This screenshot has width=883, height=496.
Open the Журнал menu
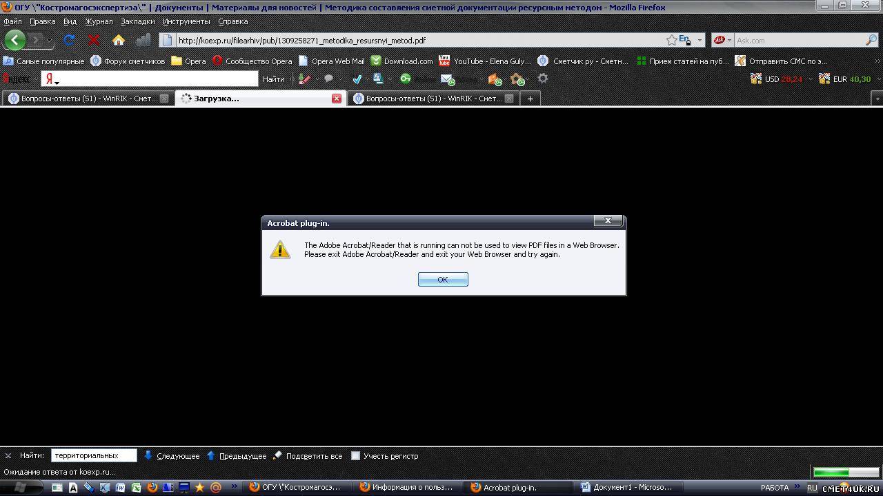(x=99, y=21)
